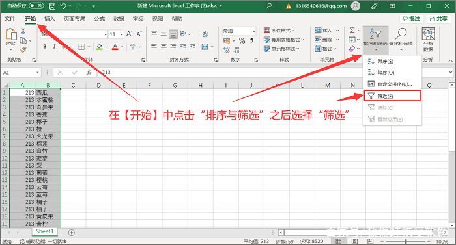Click the Undo arrow icon
The height and width of the screenshot is (245, 456).
(x=63, y=6)
